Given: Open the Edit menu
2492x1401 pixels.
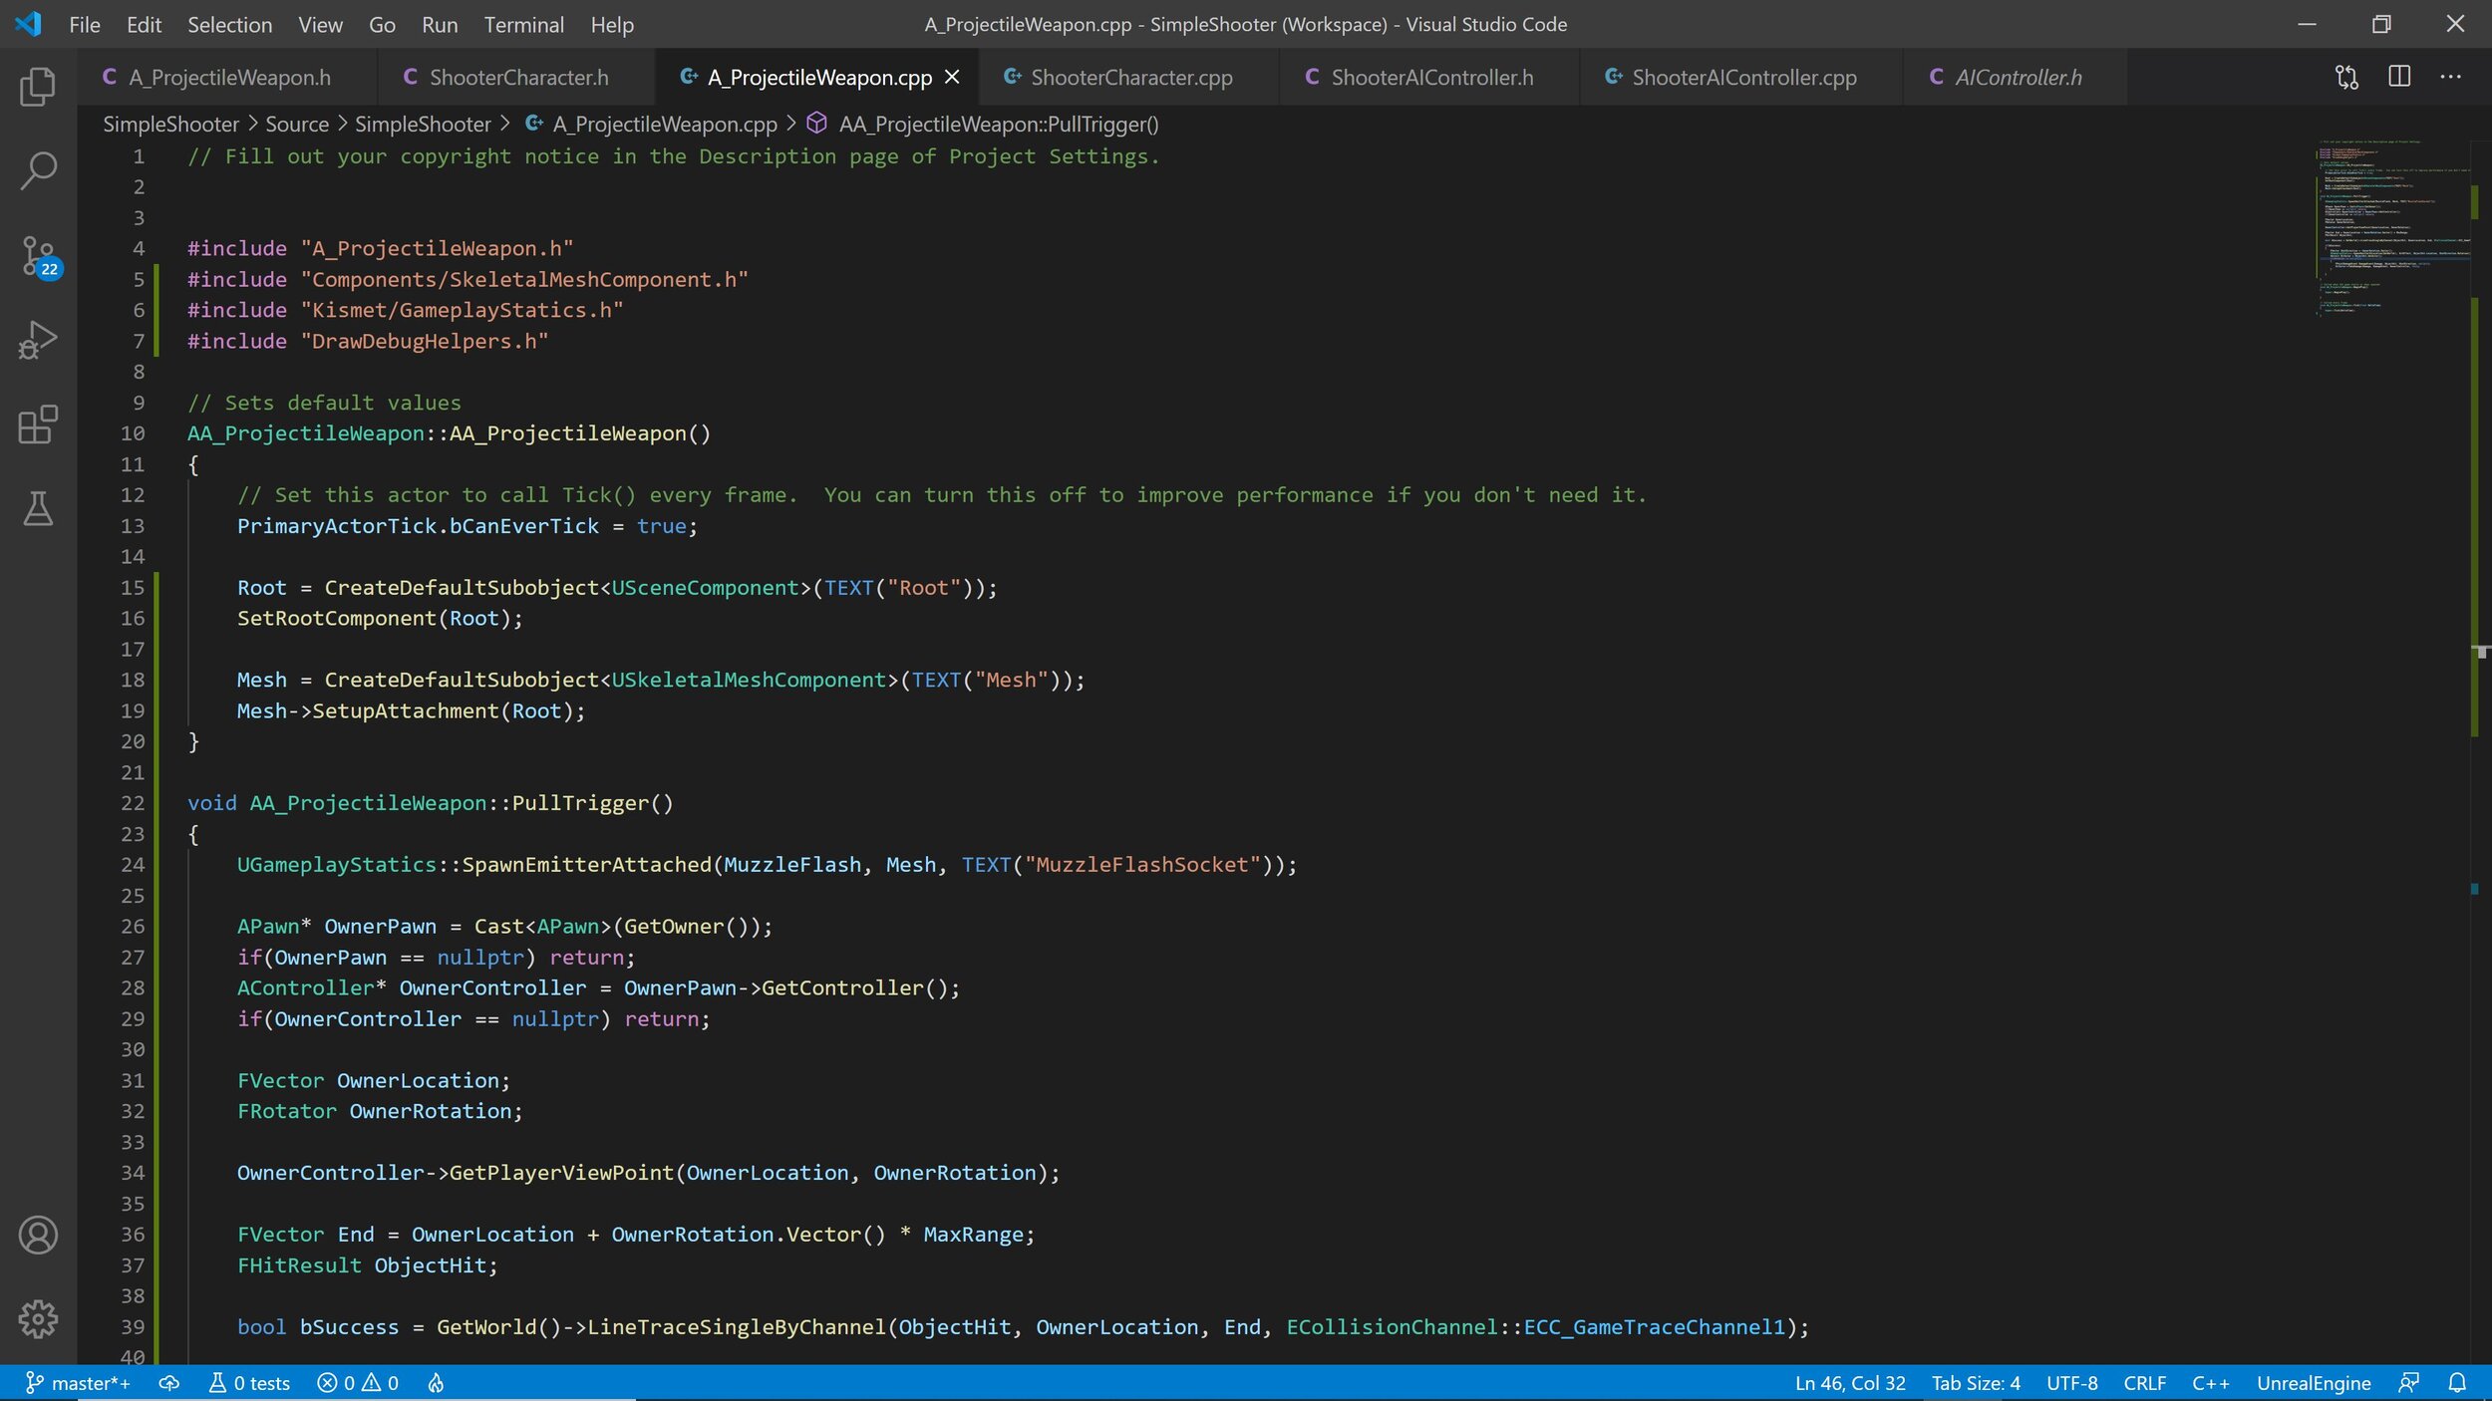Looking at the screenshot, I should [144, 24].
